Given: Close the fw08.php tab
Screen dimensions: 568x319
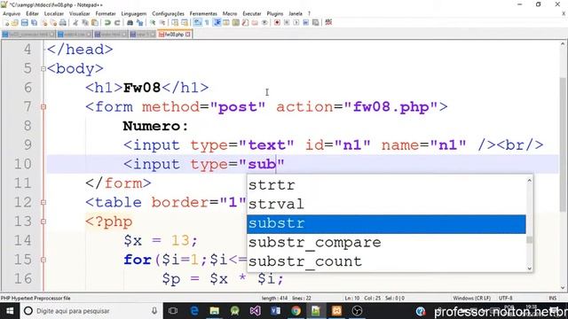Looking at the screenshot, I should (188, 35).
